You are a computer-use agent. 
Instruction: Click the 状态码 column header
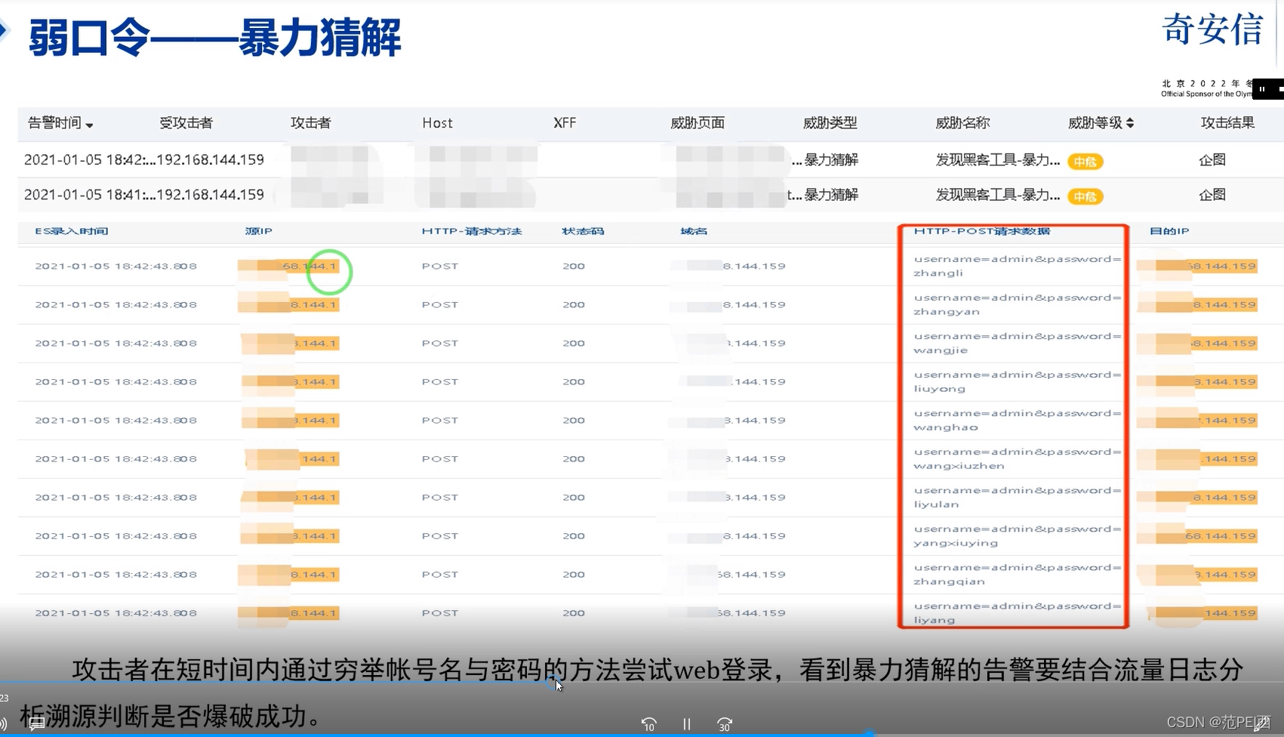(x=583, y=231)
